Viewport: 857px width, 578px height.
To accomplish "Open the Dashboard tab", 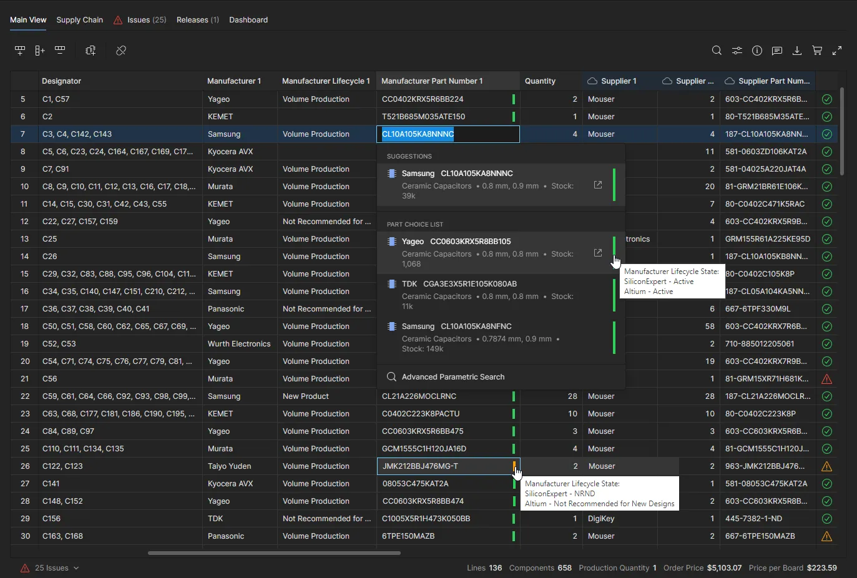I will (248, 20).
